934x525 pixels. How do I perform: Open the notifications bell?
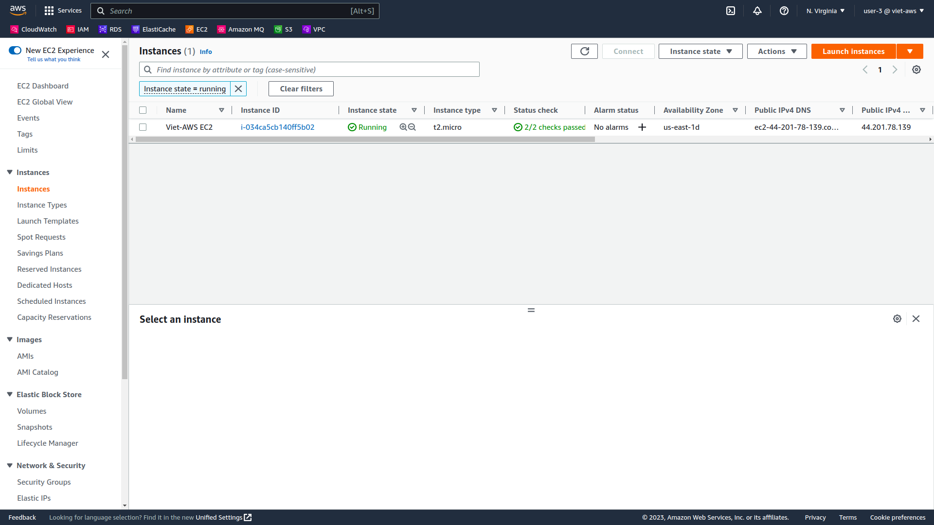[757, 11]
